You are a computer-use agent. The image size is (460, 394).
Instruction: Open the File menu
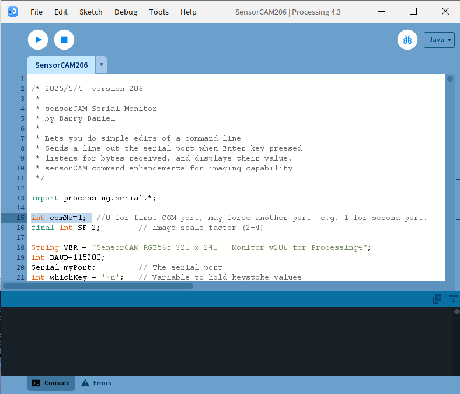pyautogui.click(x=36, y=12)
